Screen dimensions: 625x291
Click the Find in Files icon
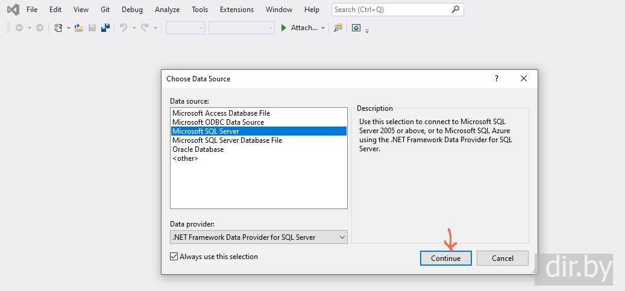[338, 28]
